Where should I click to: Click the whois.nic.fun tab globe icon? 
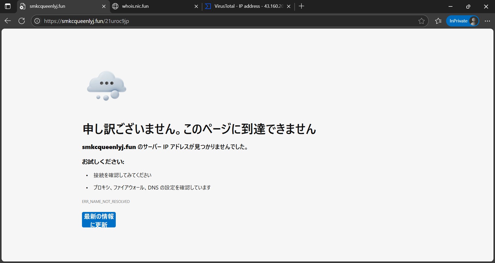point(115,6)
